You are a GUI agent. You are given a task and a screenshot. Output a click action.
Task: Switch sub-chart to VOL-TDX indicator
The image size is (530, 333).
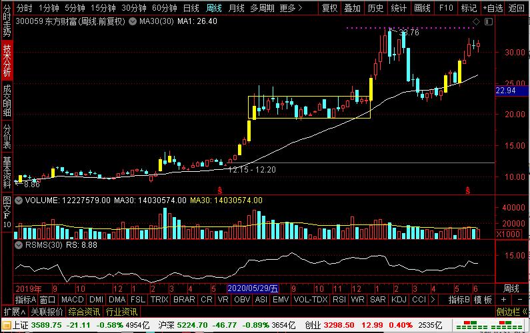point(311,300)
